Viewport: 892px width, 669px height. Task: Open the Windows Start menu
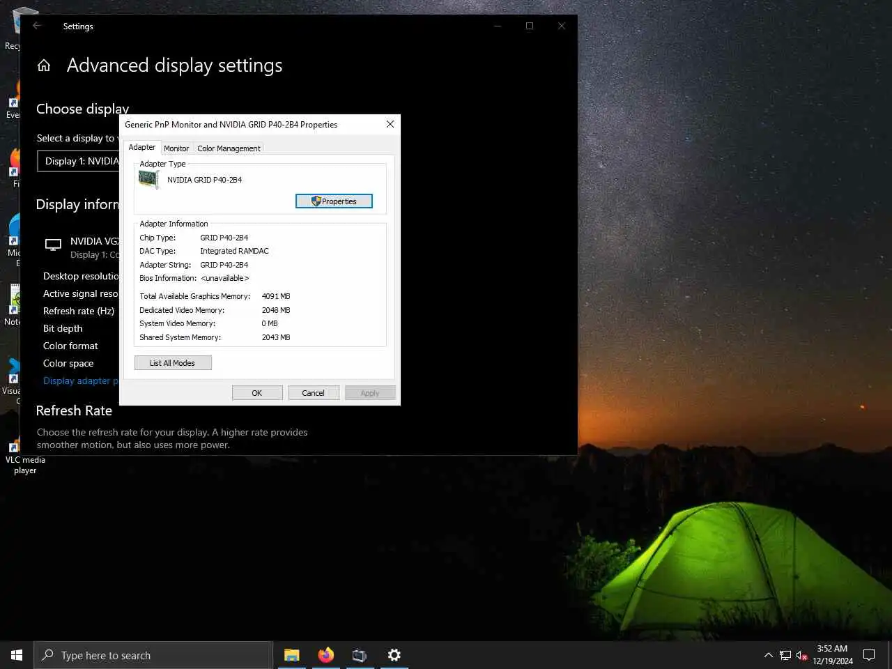tap(17, 655)
